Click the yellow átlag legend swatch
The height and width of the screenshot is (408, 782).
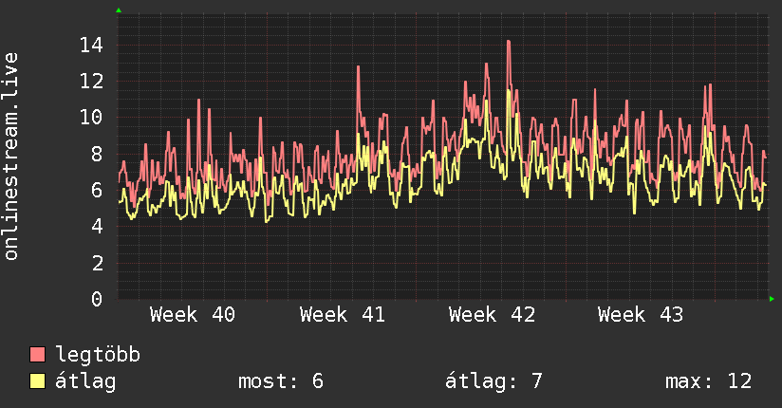pos(37,380)
